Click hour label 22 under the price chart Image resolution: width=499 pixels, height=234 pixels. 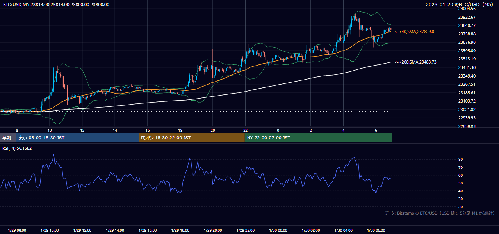pos(246,130)
